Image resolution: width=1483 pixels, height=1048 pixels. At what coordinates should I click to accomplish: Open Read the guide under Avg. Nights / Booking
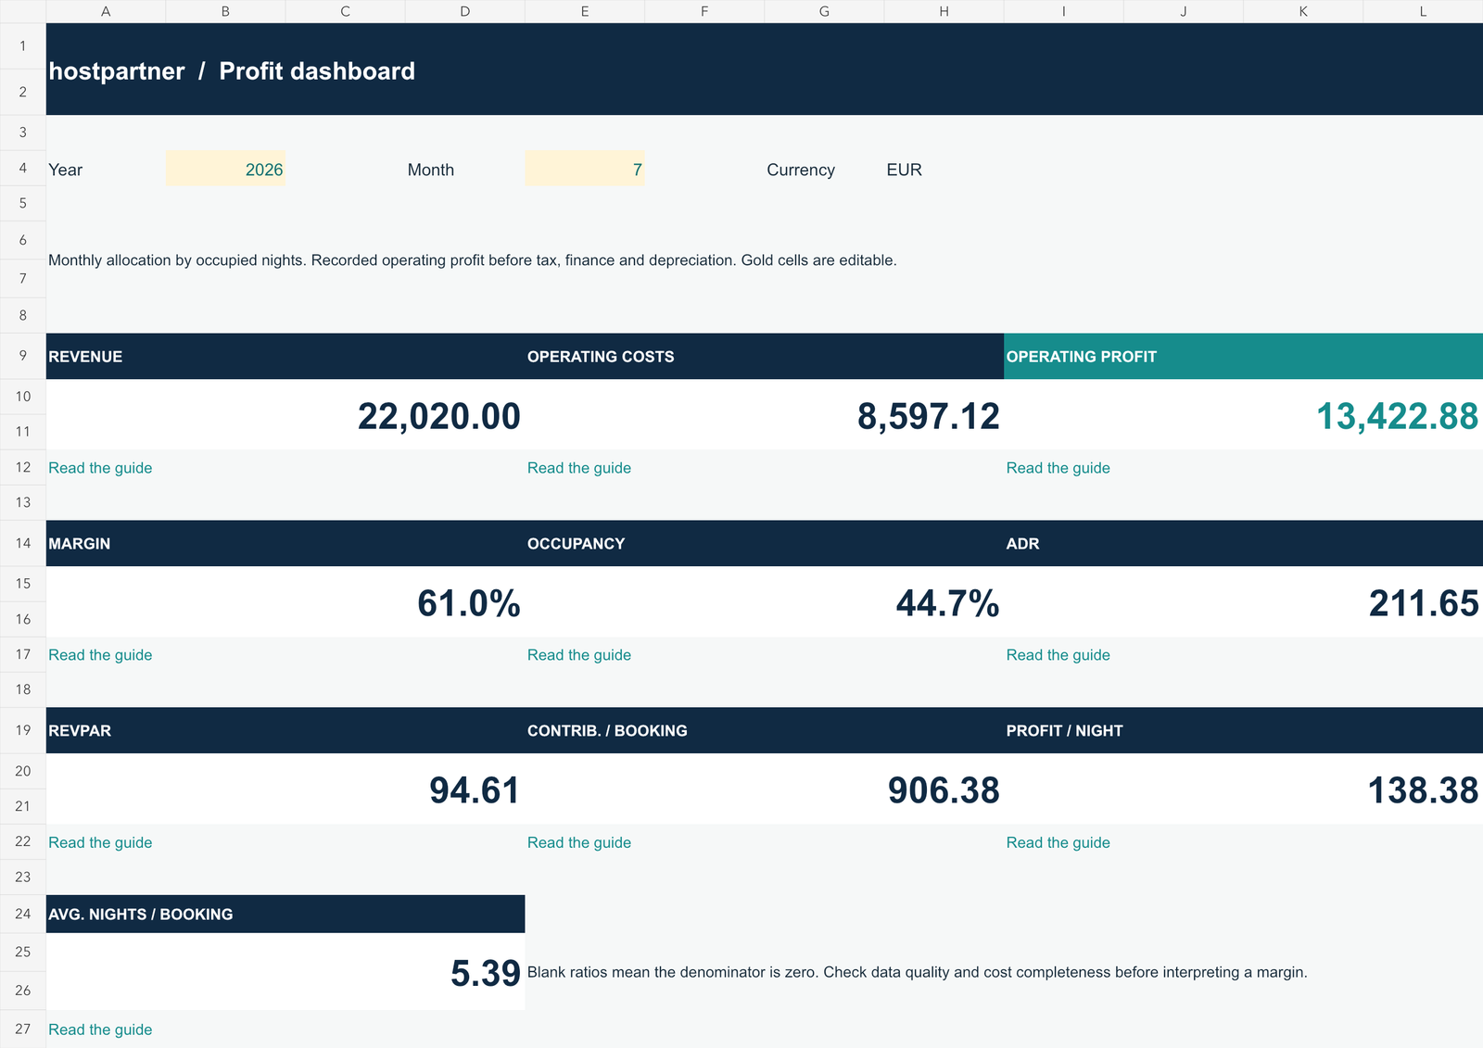click(x=100, y=1029)
